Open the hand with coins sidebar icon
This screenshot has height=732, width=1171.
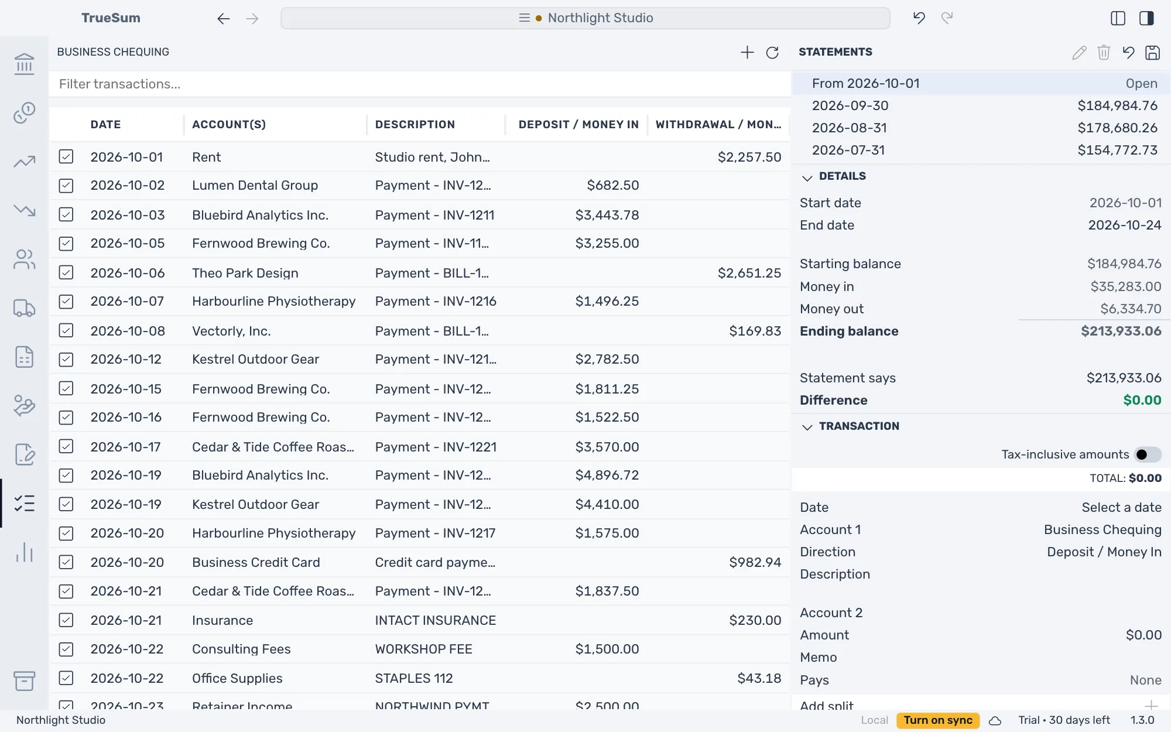(24, 405)
